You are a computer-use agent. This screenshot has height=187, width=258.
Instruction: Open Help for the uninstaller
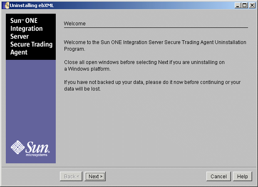(242, 176)
